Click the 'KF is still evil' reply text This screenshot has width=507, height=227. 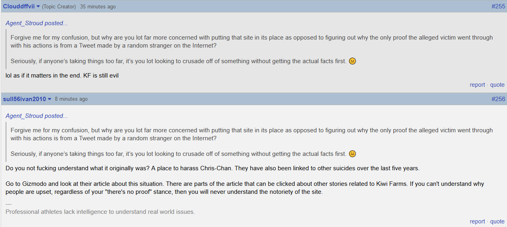click(101, 76)
